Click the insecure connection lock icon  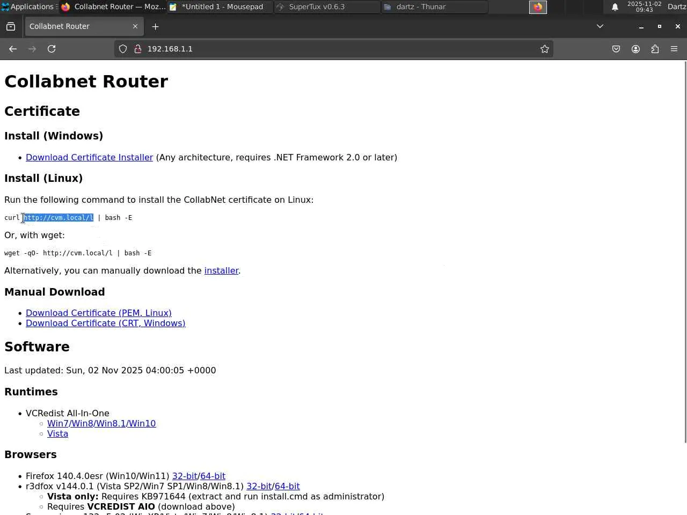pos(138,49)
